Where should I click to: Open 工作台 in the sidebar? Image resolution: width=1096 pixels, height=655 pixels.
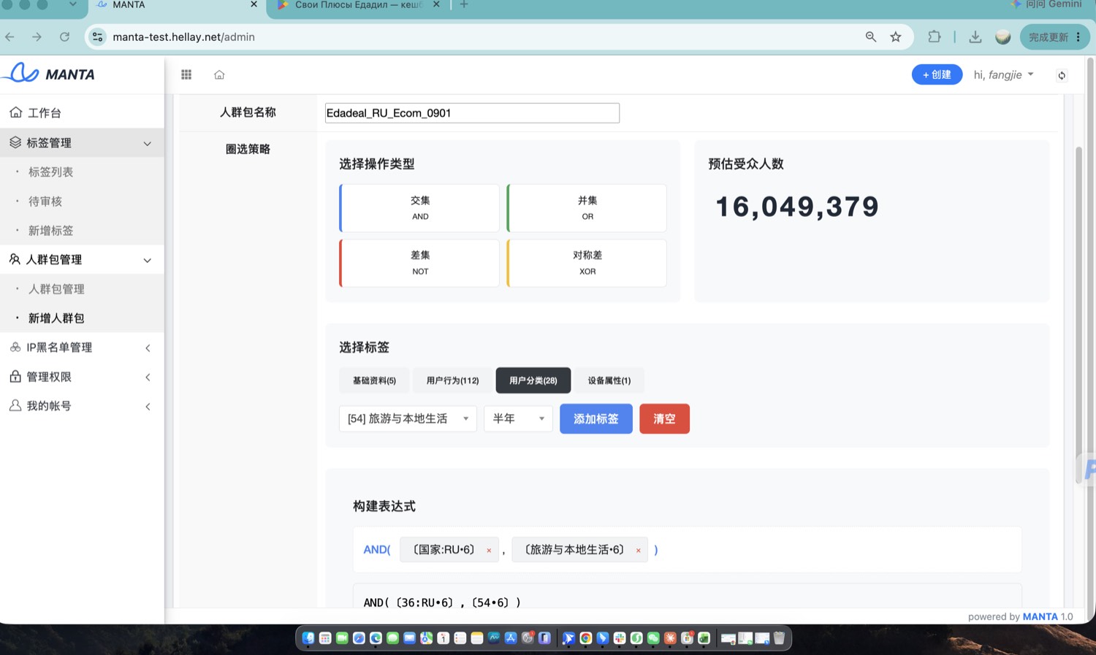(x=82, y=112)
